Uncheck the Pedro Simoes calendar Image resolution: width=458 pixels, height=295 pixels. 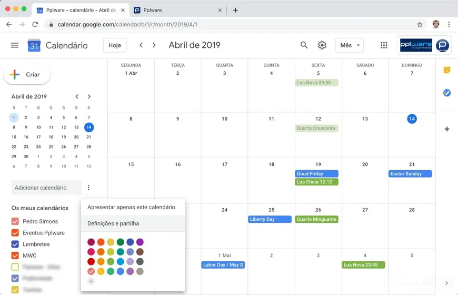point(15,221)
